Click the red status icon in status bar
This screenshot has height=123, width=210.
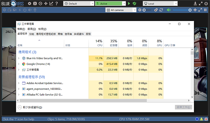(x=206, y=119)
